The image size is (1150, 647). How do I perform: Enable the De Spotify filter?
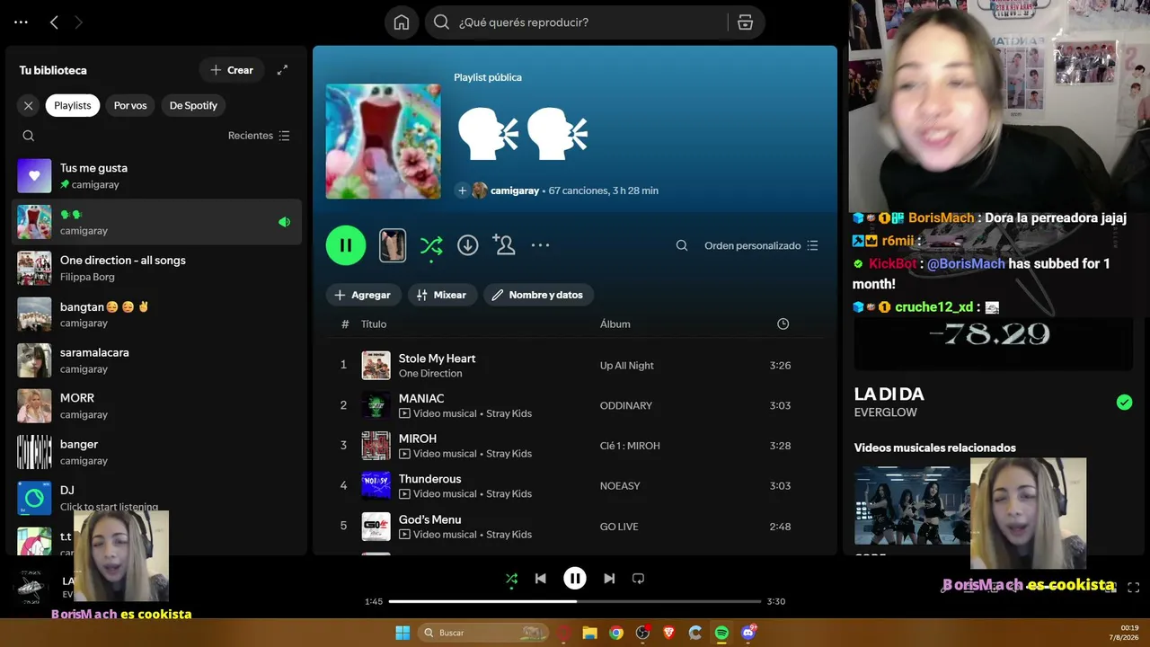[x=193, y=105]
